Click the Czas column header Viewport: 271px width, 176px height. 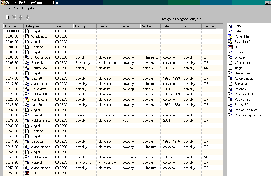click(63, 26)
